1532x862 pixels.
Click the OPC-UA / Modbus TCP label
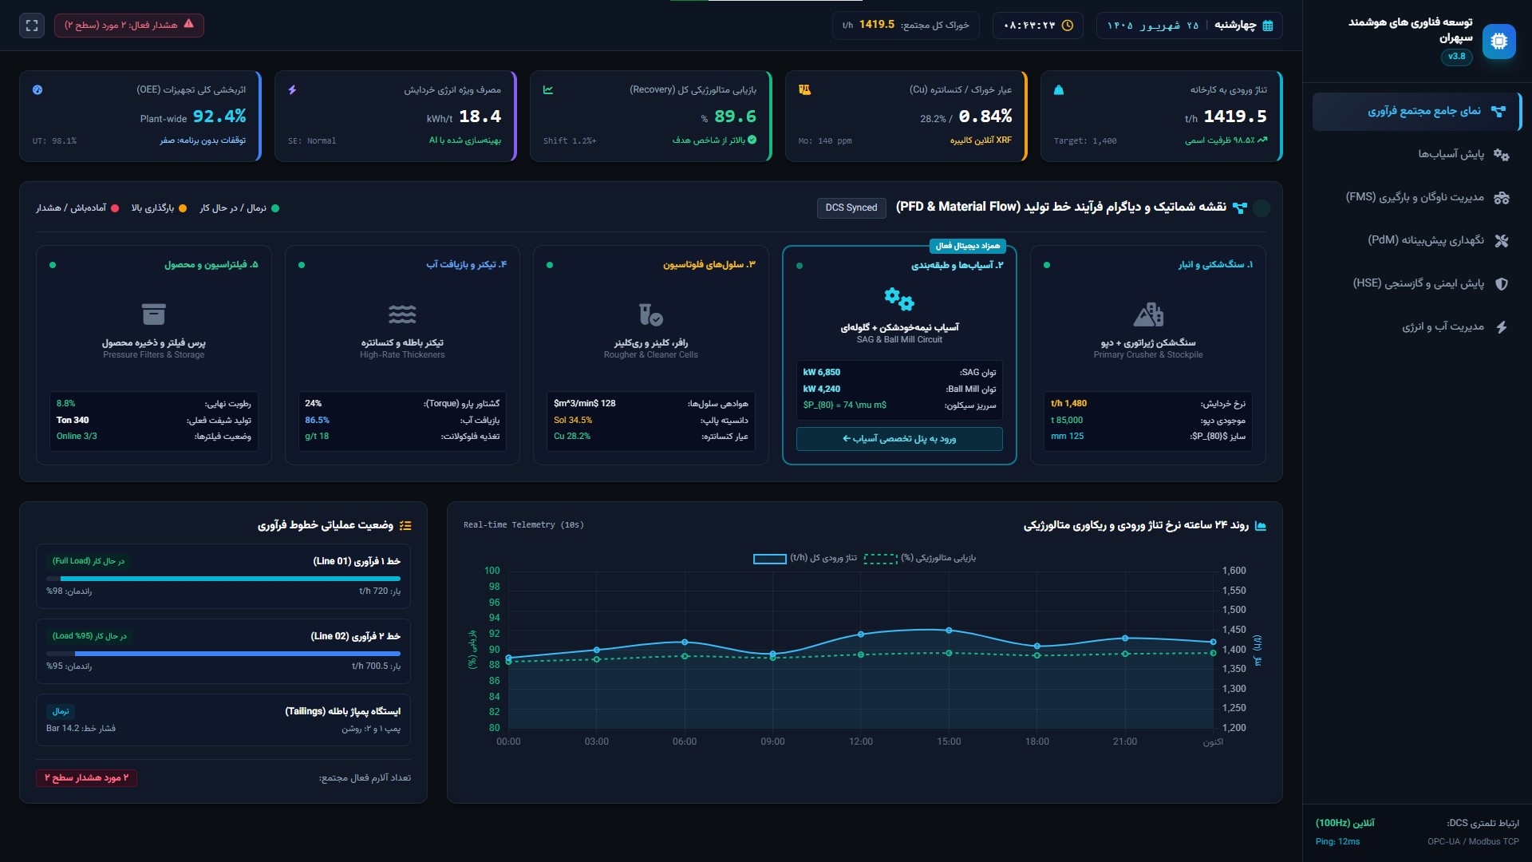pos(1473,842)
